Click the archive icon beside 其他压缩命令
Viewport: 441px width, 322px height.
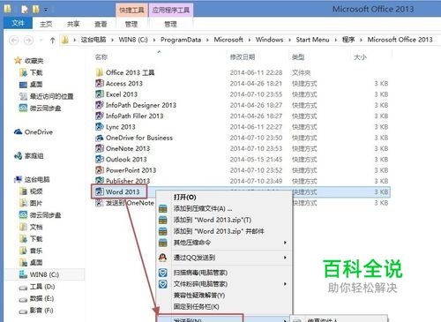click(163, 243)
